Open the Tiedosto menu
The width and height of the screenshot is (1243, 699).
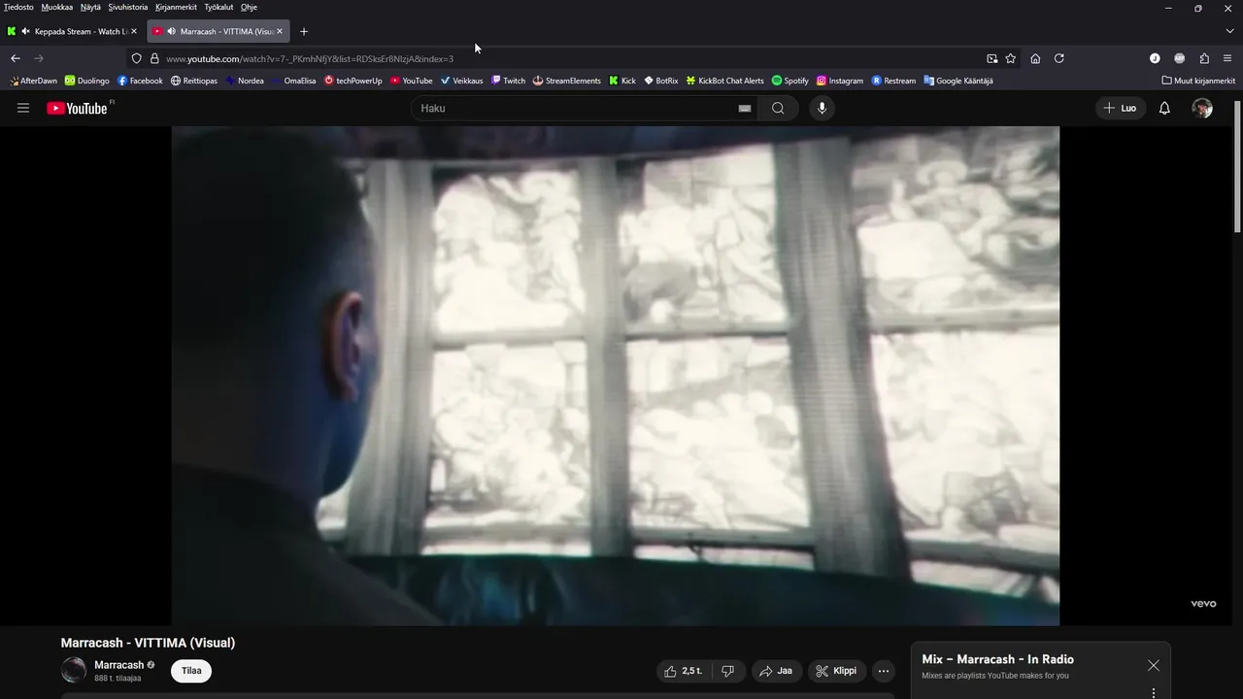click(x=18, y=7)
